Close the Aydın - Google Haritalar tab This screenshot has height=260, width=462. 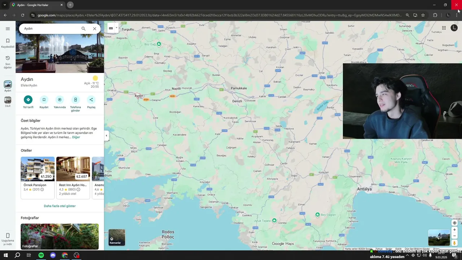pyautogui.click(x=61, y=5)
